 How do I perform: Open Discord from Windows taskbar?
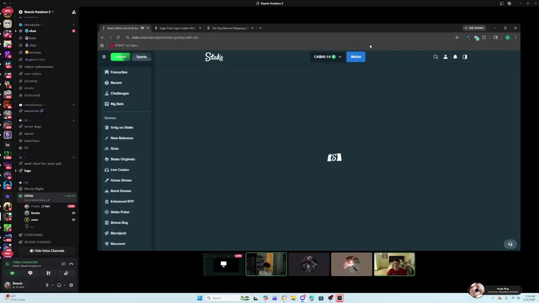[302, 298]
